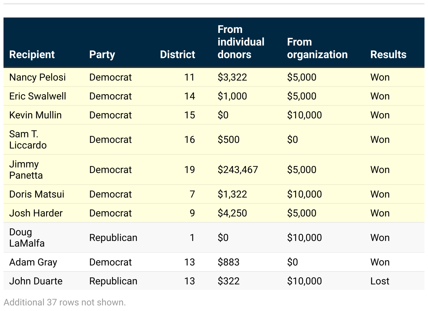
Task: Click John Duarte's $322 donor amount
Action: tap(229, 281)
